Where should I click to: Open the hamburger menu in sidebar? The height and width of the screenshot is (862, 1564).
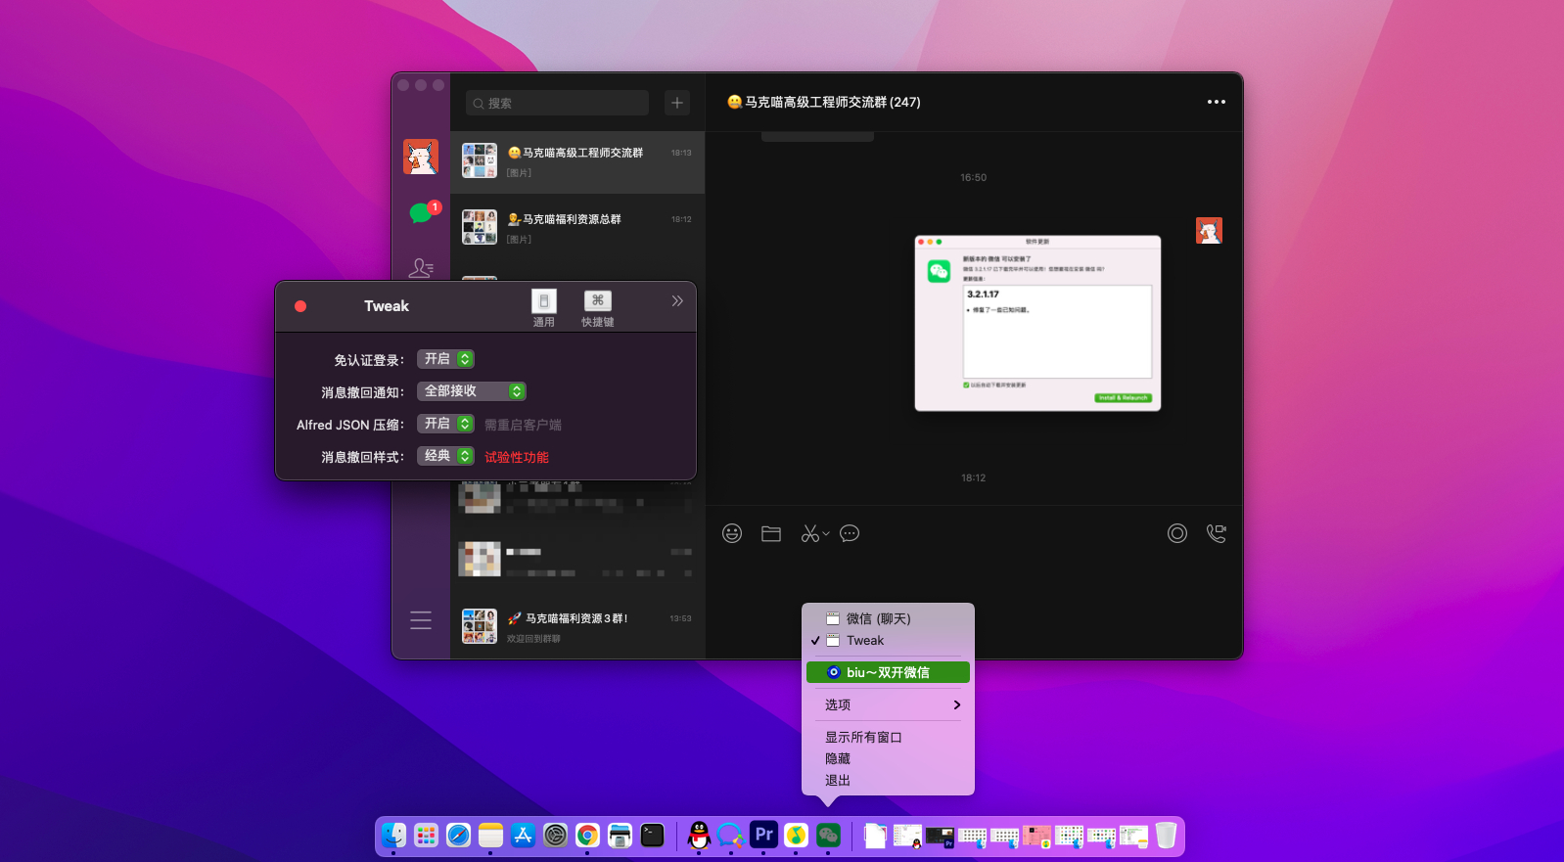pyautogui.click(x=421, y=620)
